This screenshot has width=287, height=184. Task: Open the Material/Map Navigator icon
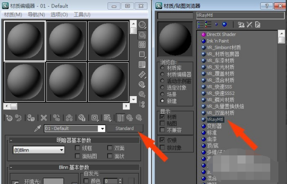[142, 104]
